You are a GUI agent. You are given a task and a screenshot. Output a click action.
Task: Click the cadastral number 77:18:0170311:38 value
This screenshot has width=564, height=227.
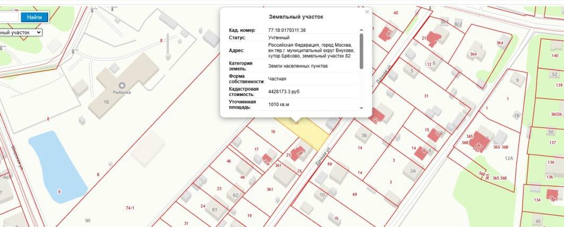(x=287, y=30)
